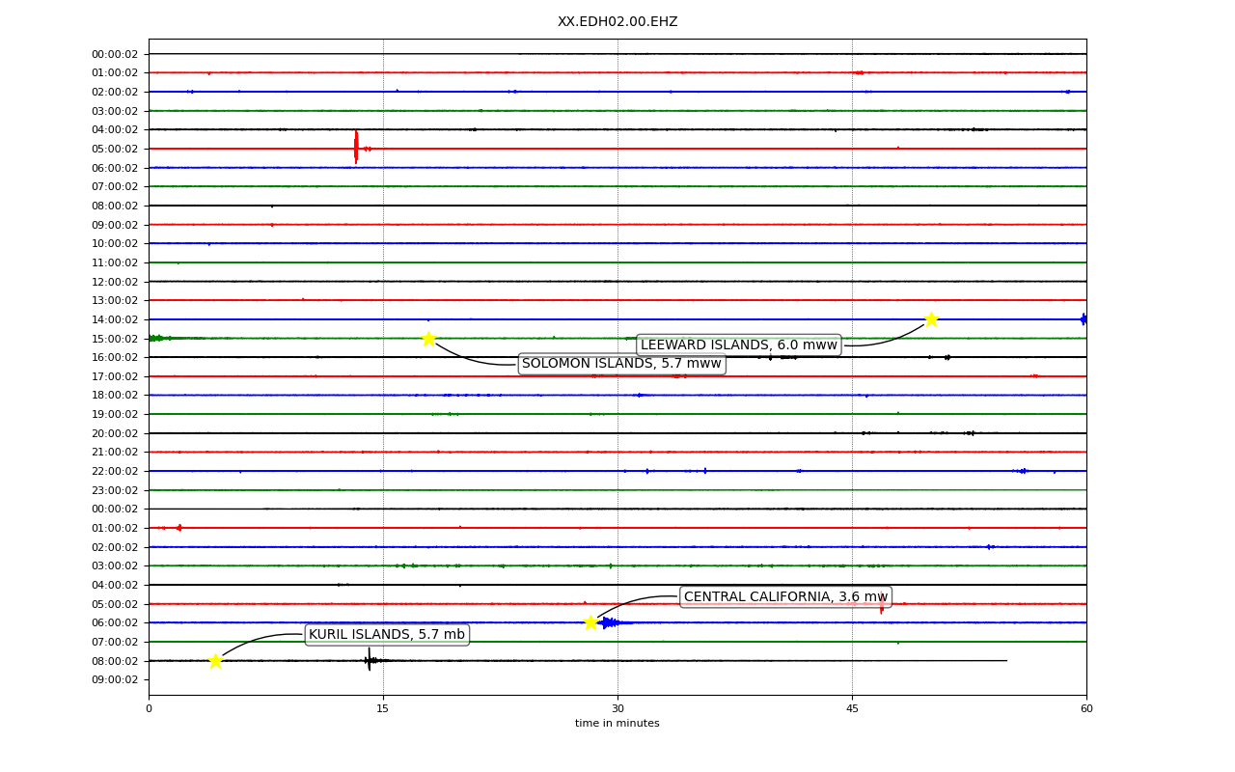Screen dimensions: 1235x772
Task: Select the CENTRAL CALIFORNIA, 3.6 mw label
Action: pos(785,597)
